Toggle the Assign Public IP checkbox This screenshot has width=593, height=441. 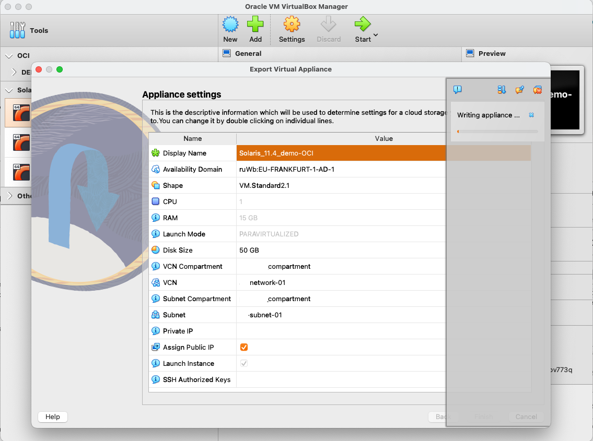click(x=244, y=347)
